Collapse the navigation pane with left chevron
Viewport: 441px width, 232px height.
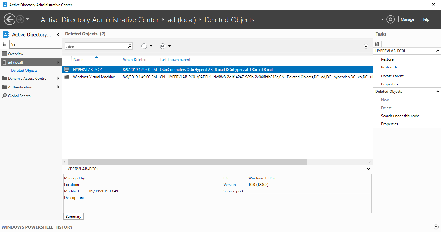(58, 35)
